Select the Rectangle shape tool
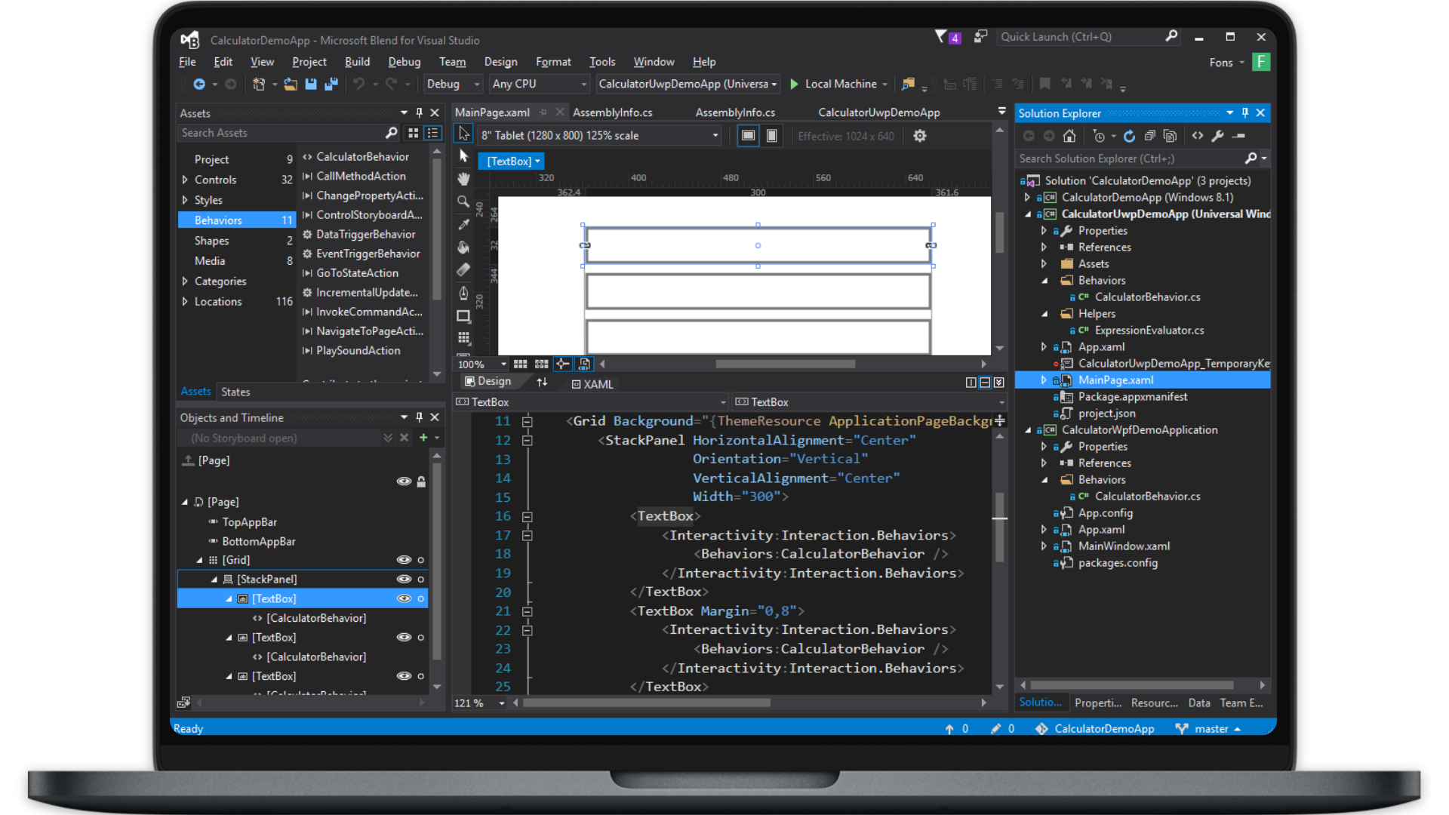Image resolution: width=1449 pixels, height=815 pixels. pos(463,315)
